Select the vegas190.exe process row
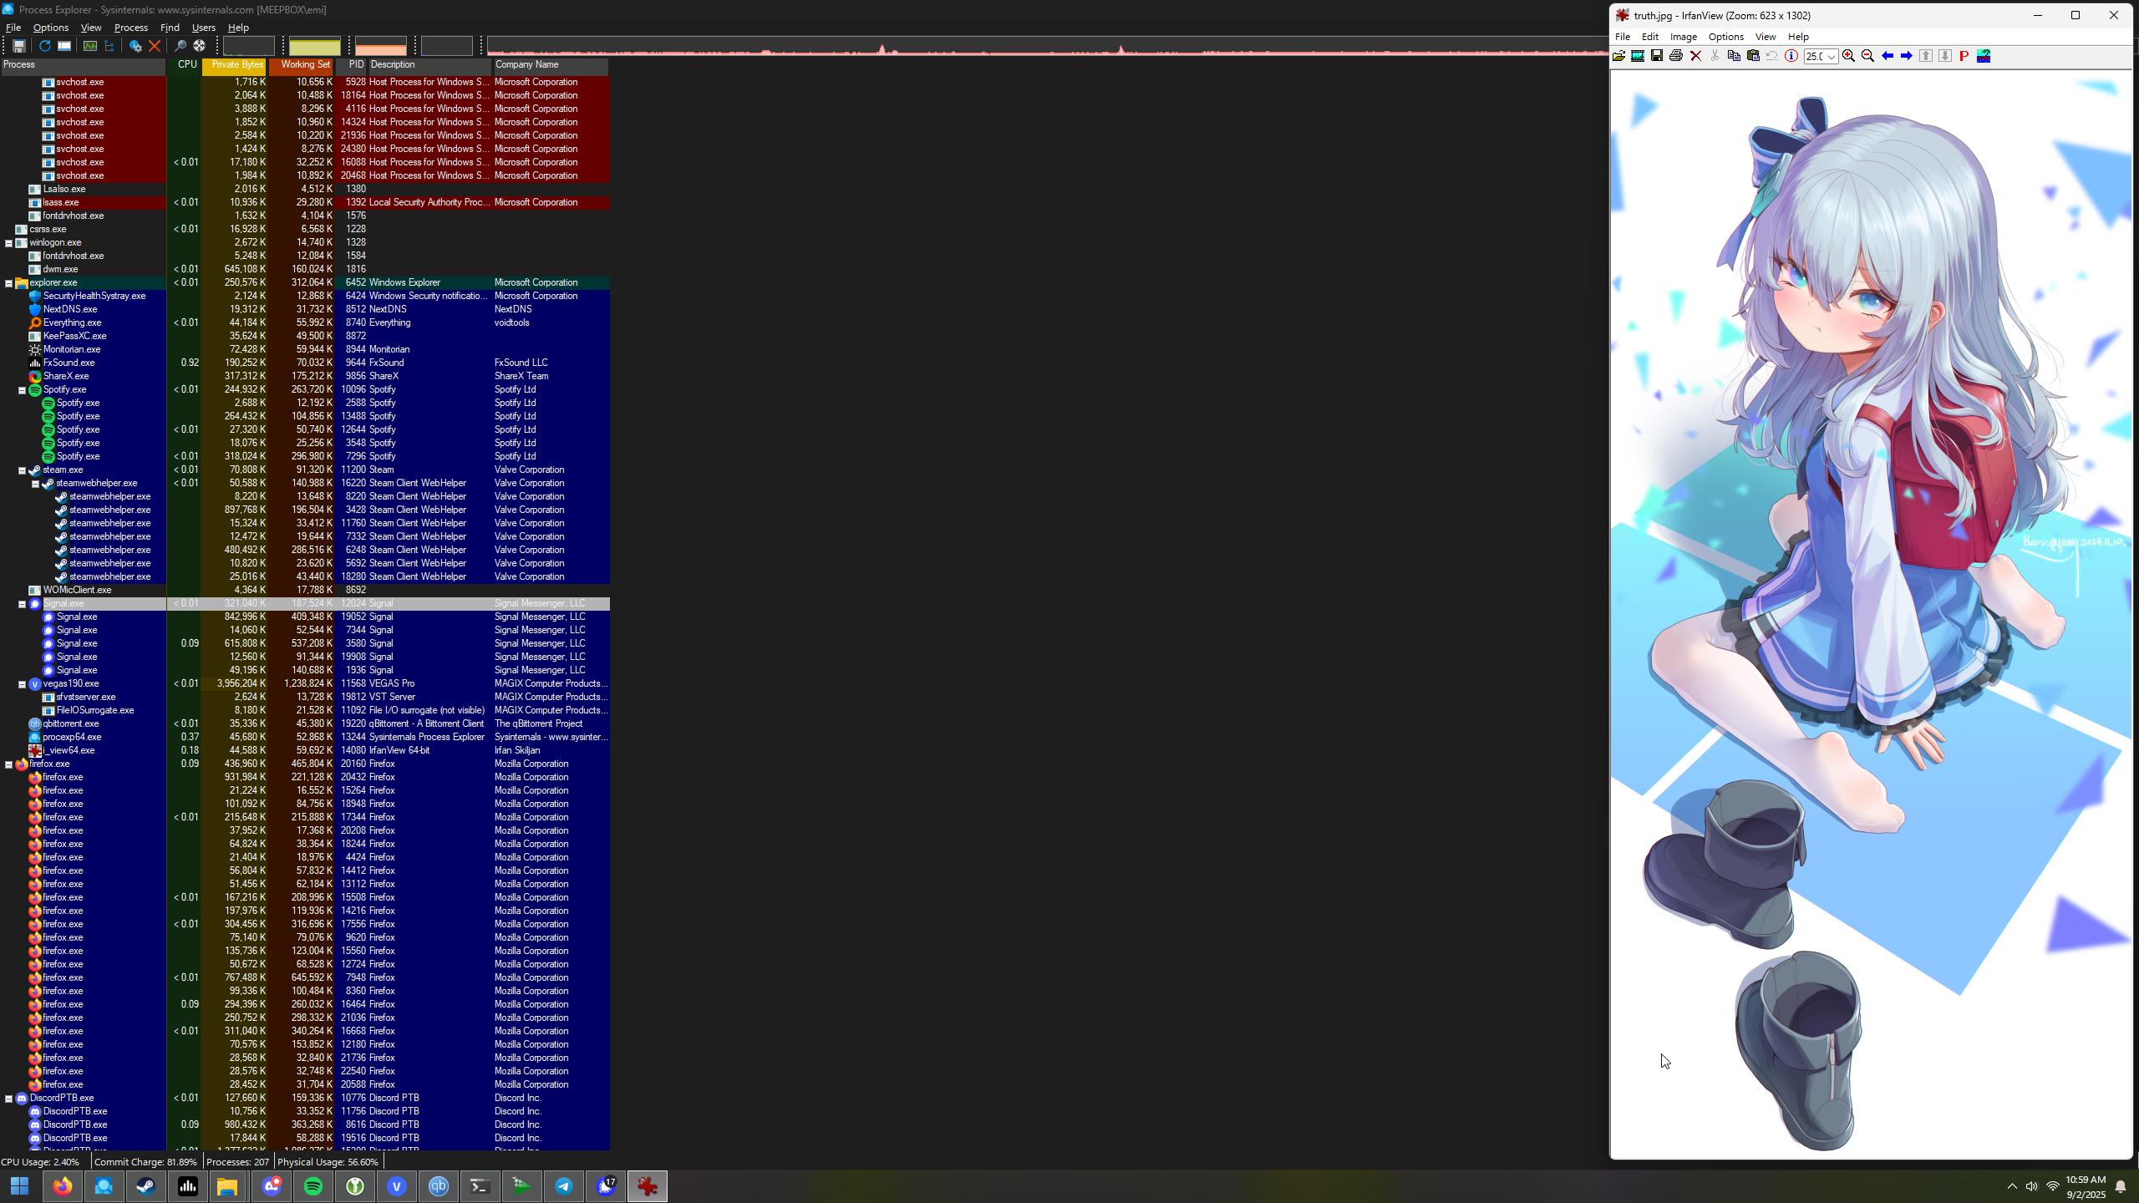The image size is (2139, 1203). coord(305,683)
